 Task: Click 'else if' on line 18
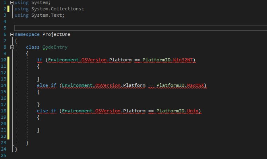[x=46, y=111]
